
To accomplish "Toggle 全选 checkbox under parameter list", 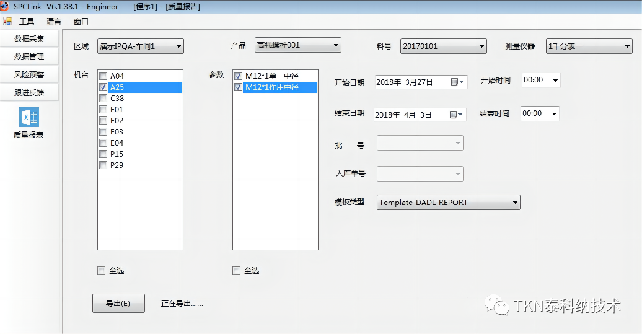I will click(236, 270).
